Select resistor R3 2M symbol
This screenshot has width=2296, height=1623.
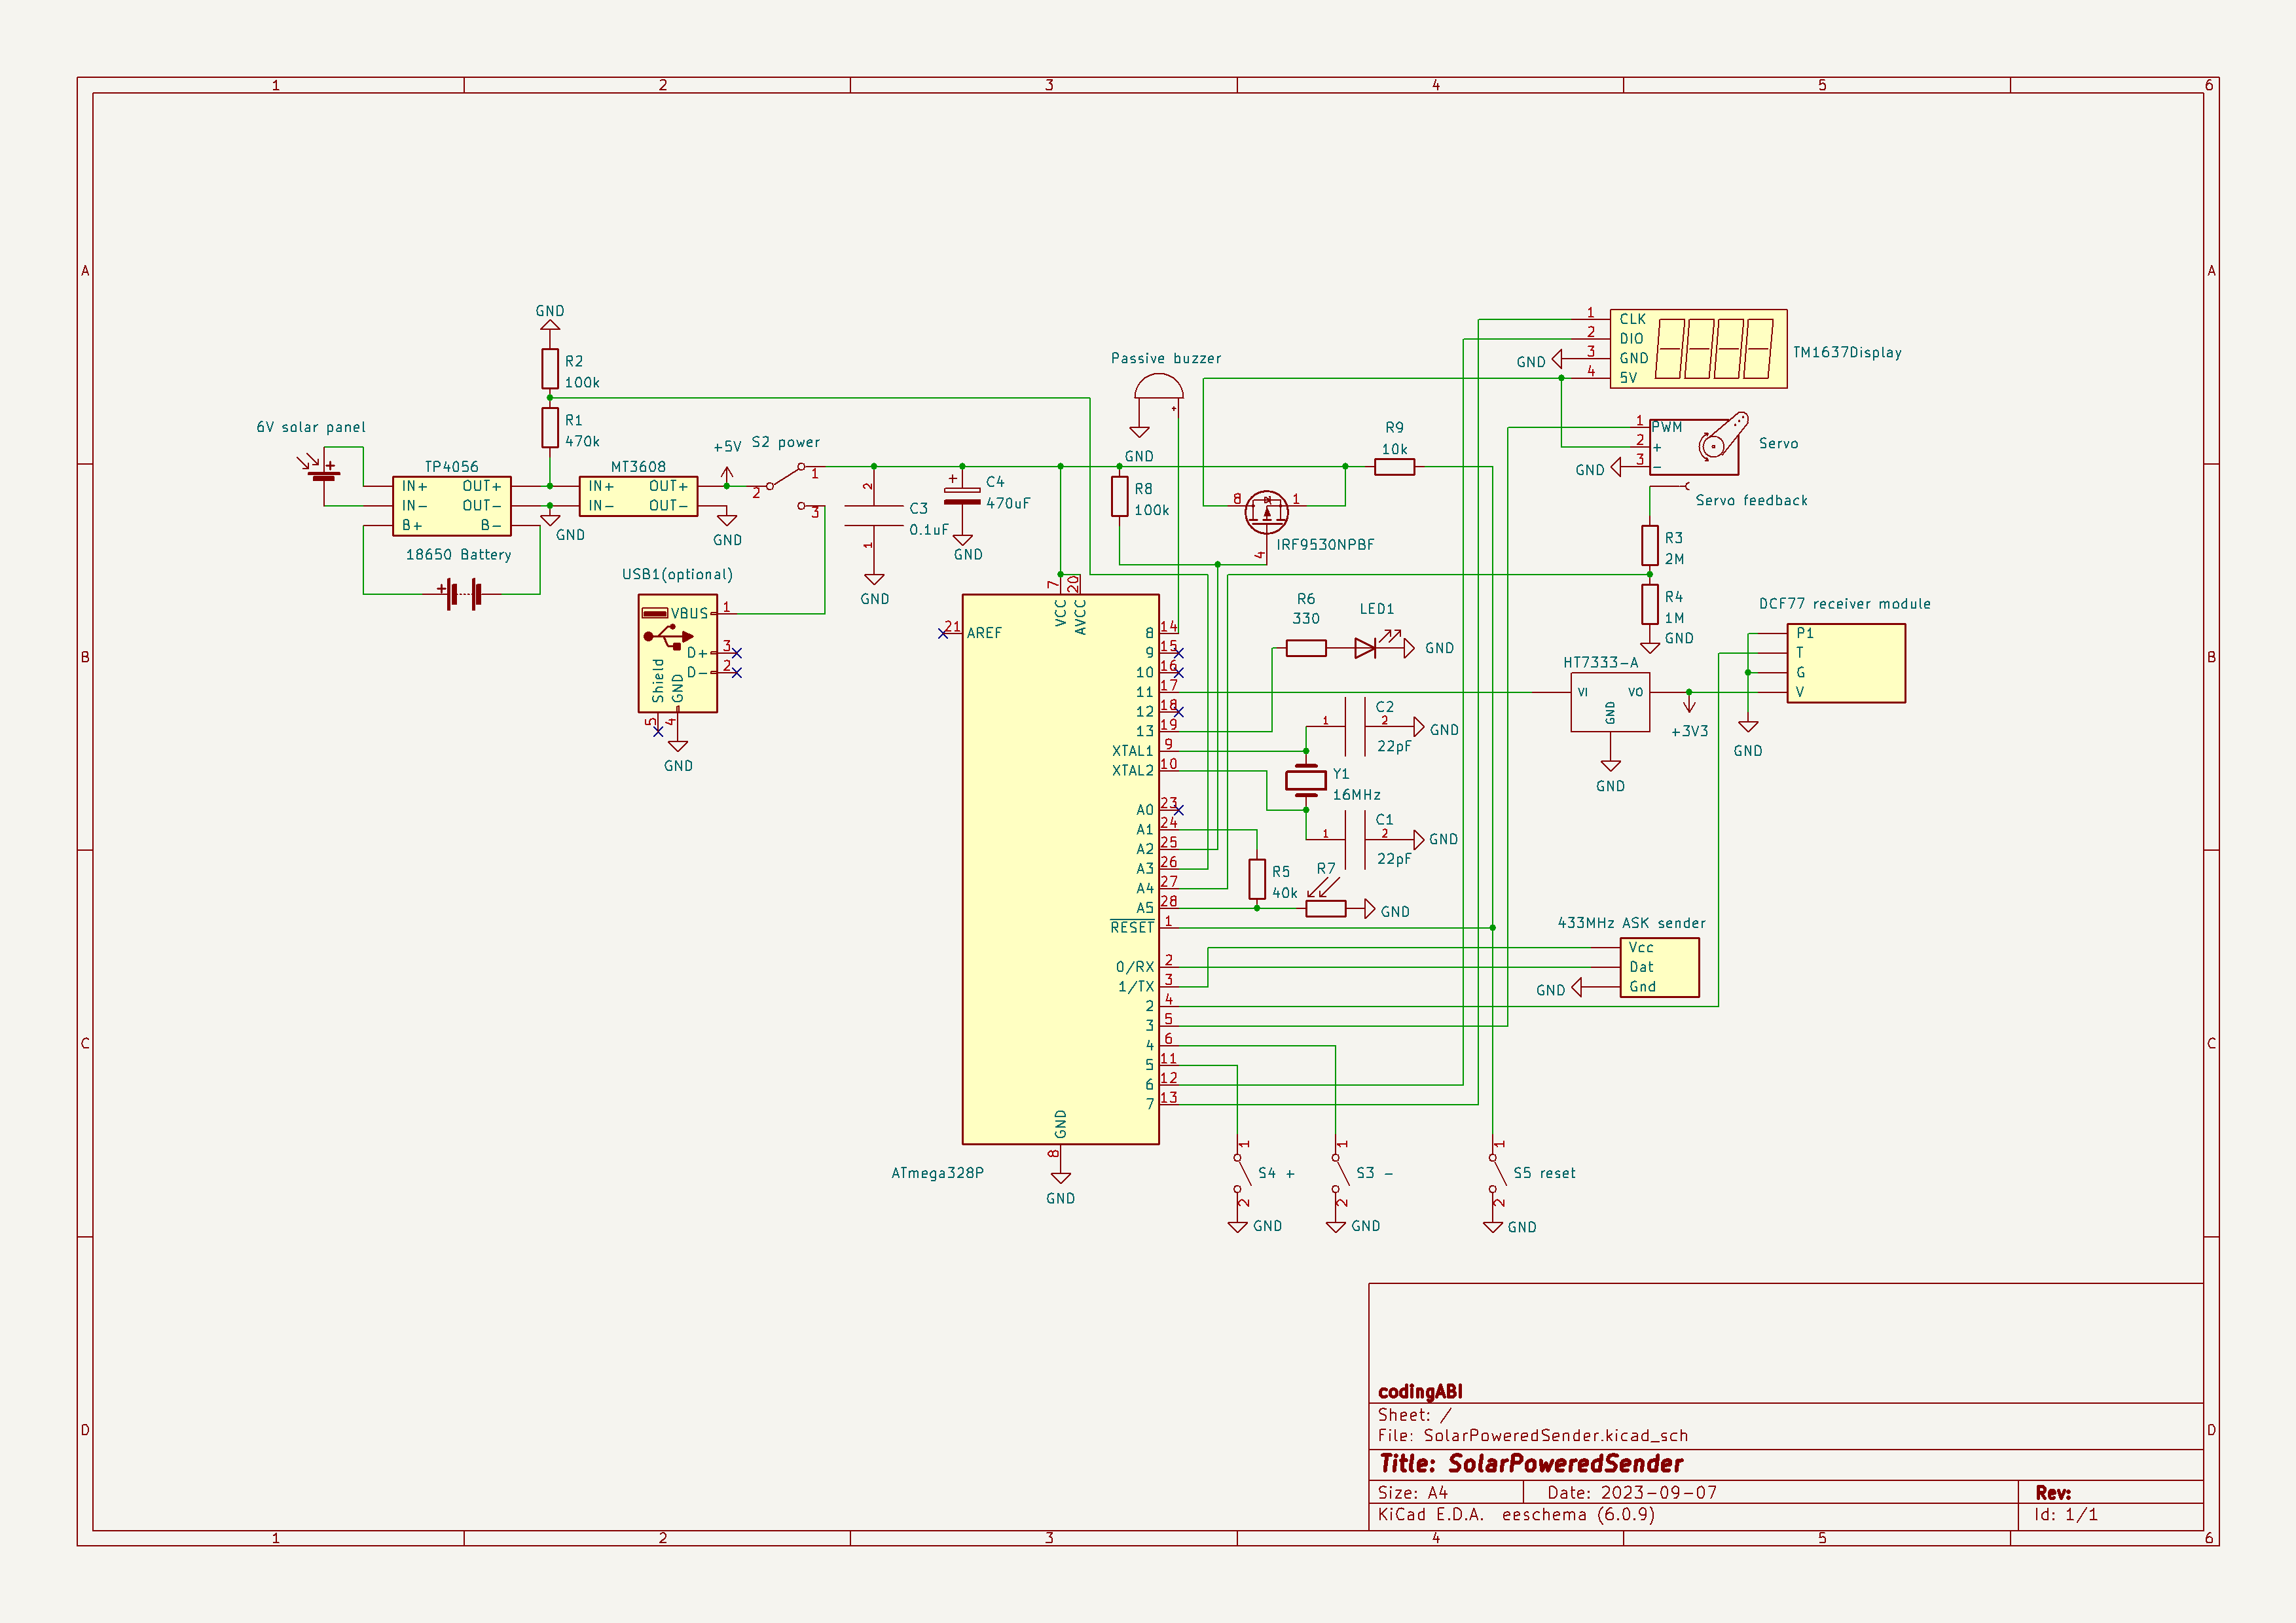1650,546
